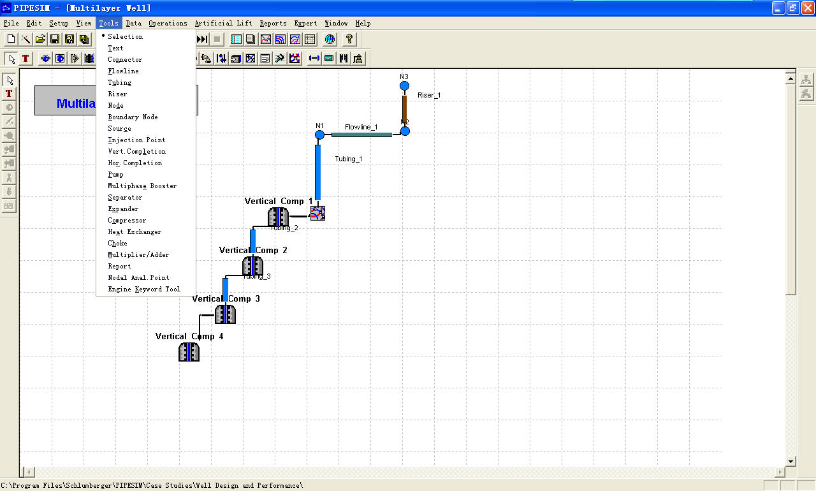Open a file with the folder icon
816x491 pixels.
40,40
